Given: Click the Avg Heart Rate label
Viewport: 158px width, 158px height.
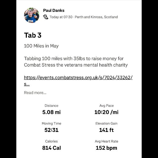Looking at the screenshot, I should pos(106,141).
